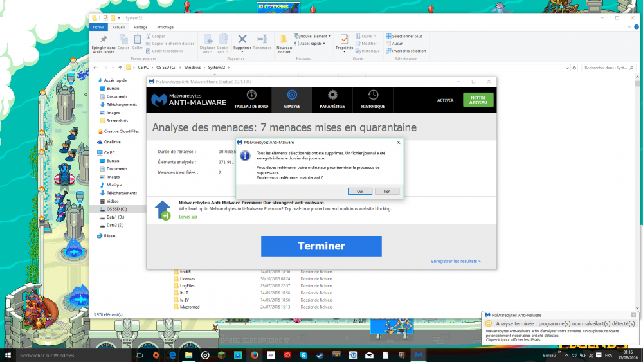Click Enregistrer les résultats link
This screenshot has height=362, width=643.
pos(456,261)
